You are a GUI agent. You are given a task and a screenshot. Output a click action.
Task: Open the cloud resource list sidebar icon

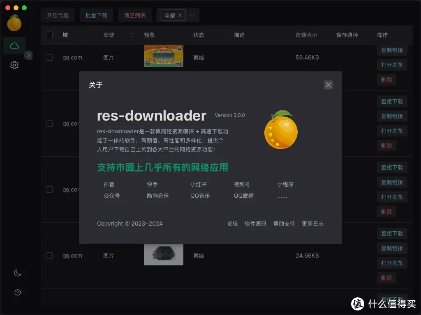click(x=14, y=46)
